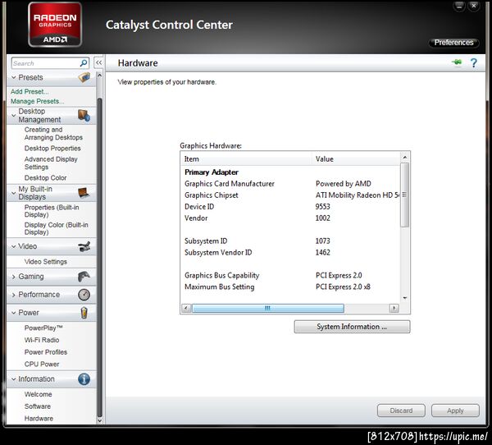Open System Information button
Image resolution: width=492 pixels, height=445 pixels.
352,327
